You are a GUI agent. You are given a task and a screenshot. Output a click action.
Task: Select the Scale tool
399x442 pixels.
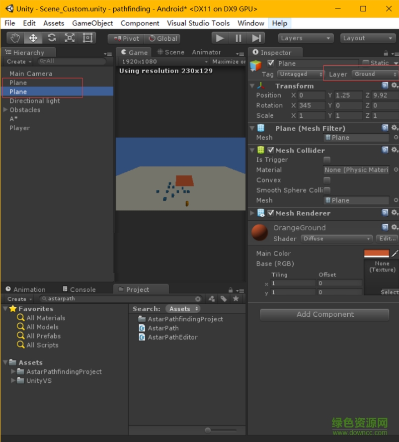(x=69, y=38)
